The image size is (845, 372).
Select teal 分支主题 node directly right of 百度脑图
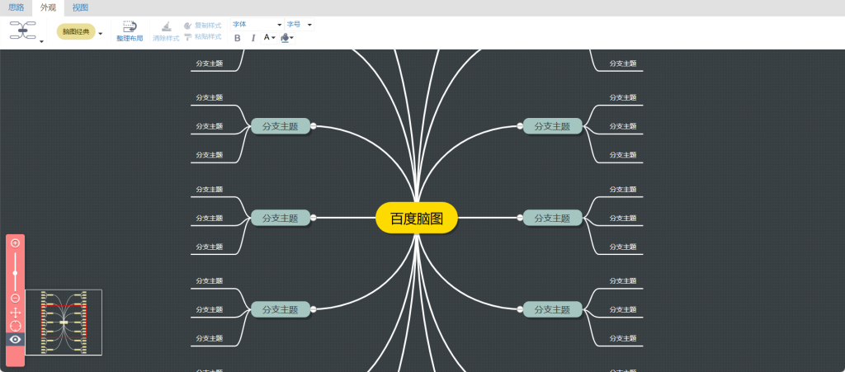pyautogui.click(x=552, y=218)
